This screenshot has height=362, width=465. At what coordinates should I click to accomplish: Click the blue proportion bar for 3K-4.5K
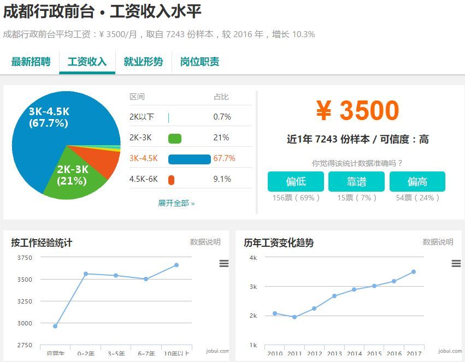(x=190, y=158)
